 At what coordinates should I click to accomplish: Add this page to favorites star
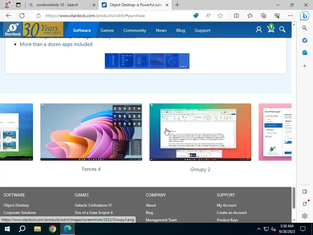(x=220, y=16)
